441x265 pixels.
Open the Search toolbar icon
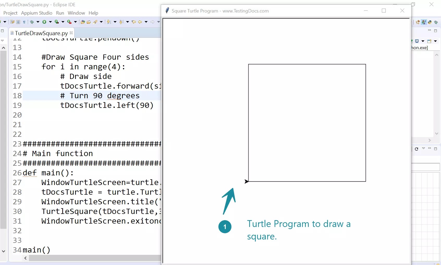[96, 22]
